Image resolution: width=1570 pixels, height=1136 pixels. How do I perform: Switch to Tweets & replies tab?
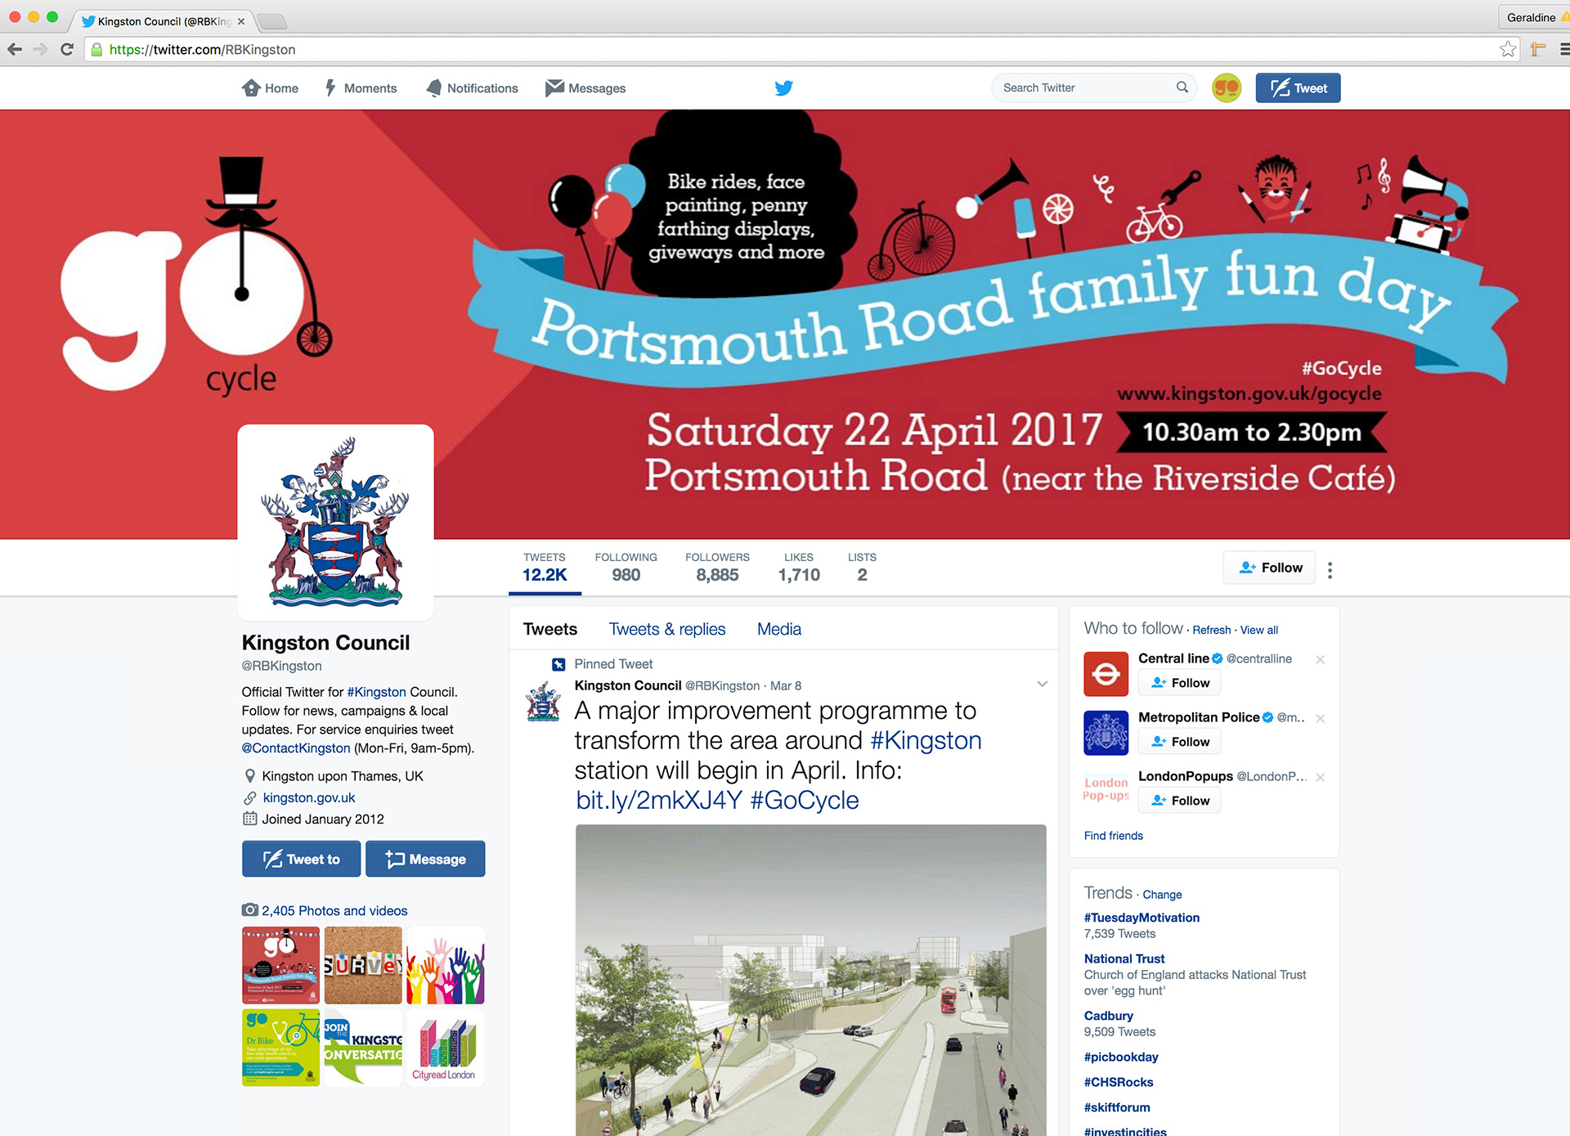667,629
